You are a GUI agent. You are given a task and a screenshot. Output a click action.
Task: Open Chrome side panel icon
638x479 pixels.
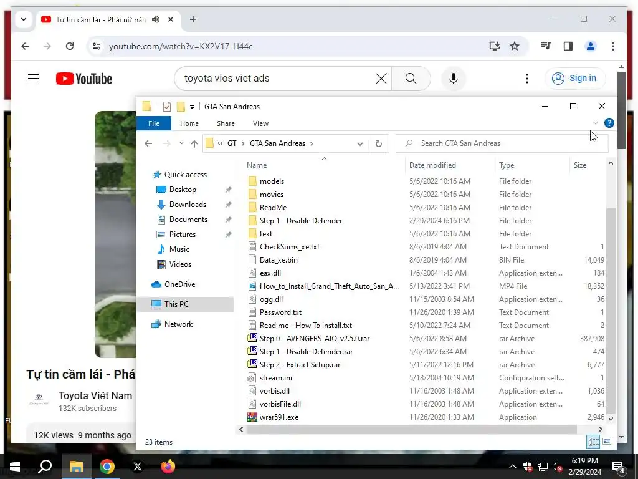click(x=568, y=46)
